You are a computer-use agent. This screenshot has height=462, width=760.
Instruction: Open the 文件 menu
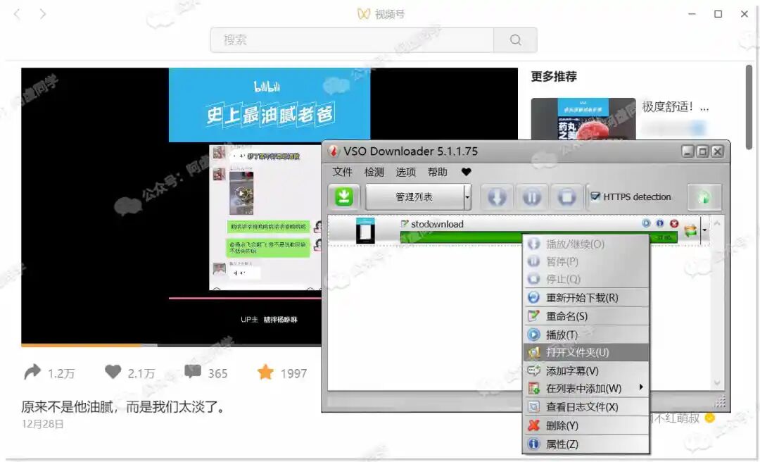tap(342, 172)
